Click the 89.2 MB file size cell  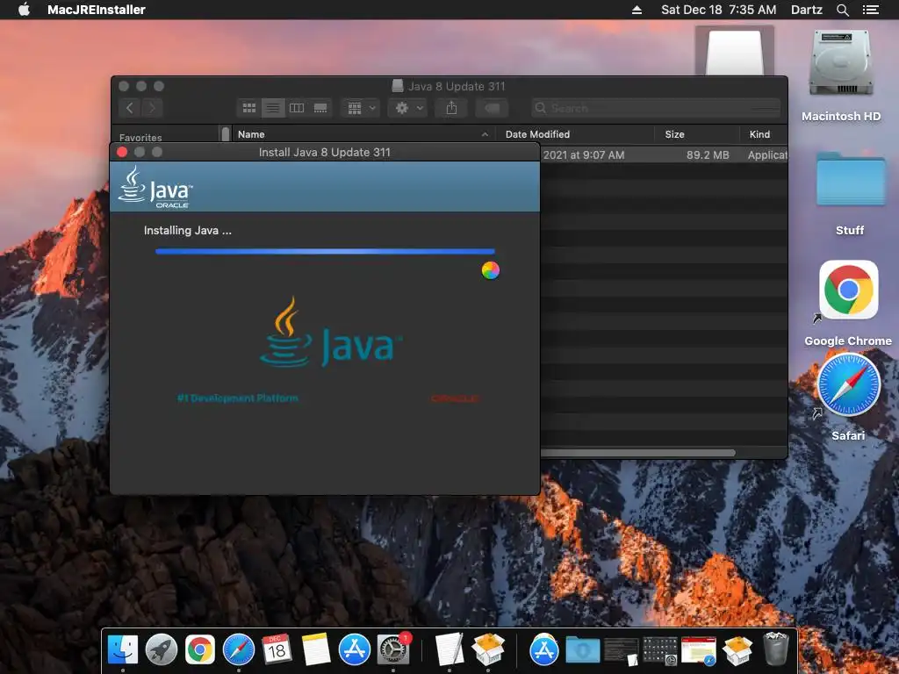(x=708, y=154)
